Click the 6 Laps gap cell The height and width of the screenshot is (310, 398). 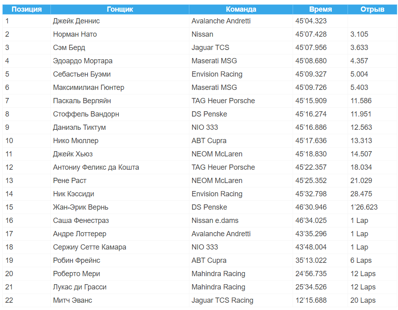pyautogui.click(x=361, y=260)
